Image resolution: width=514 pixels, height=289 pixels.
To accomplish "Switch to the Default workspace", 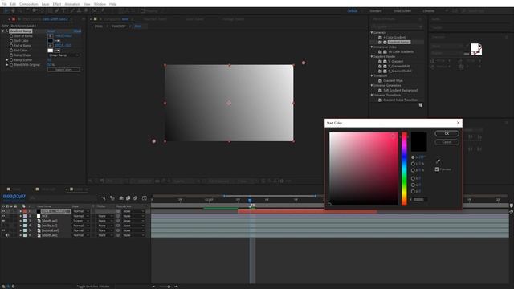I will (353, 10).
